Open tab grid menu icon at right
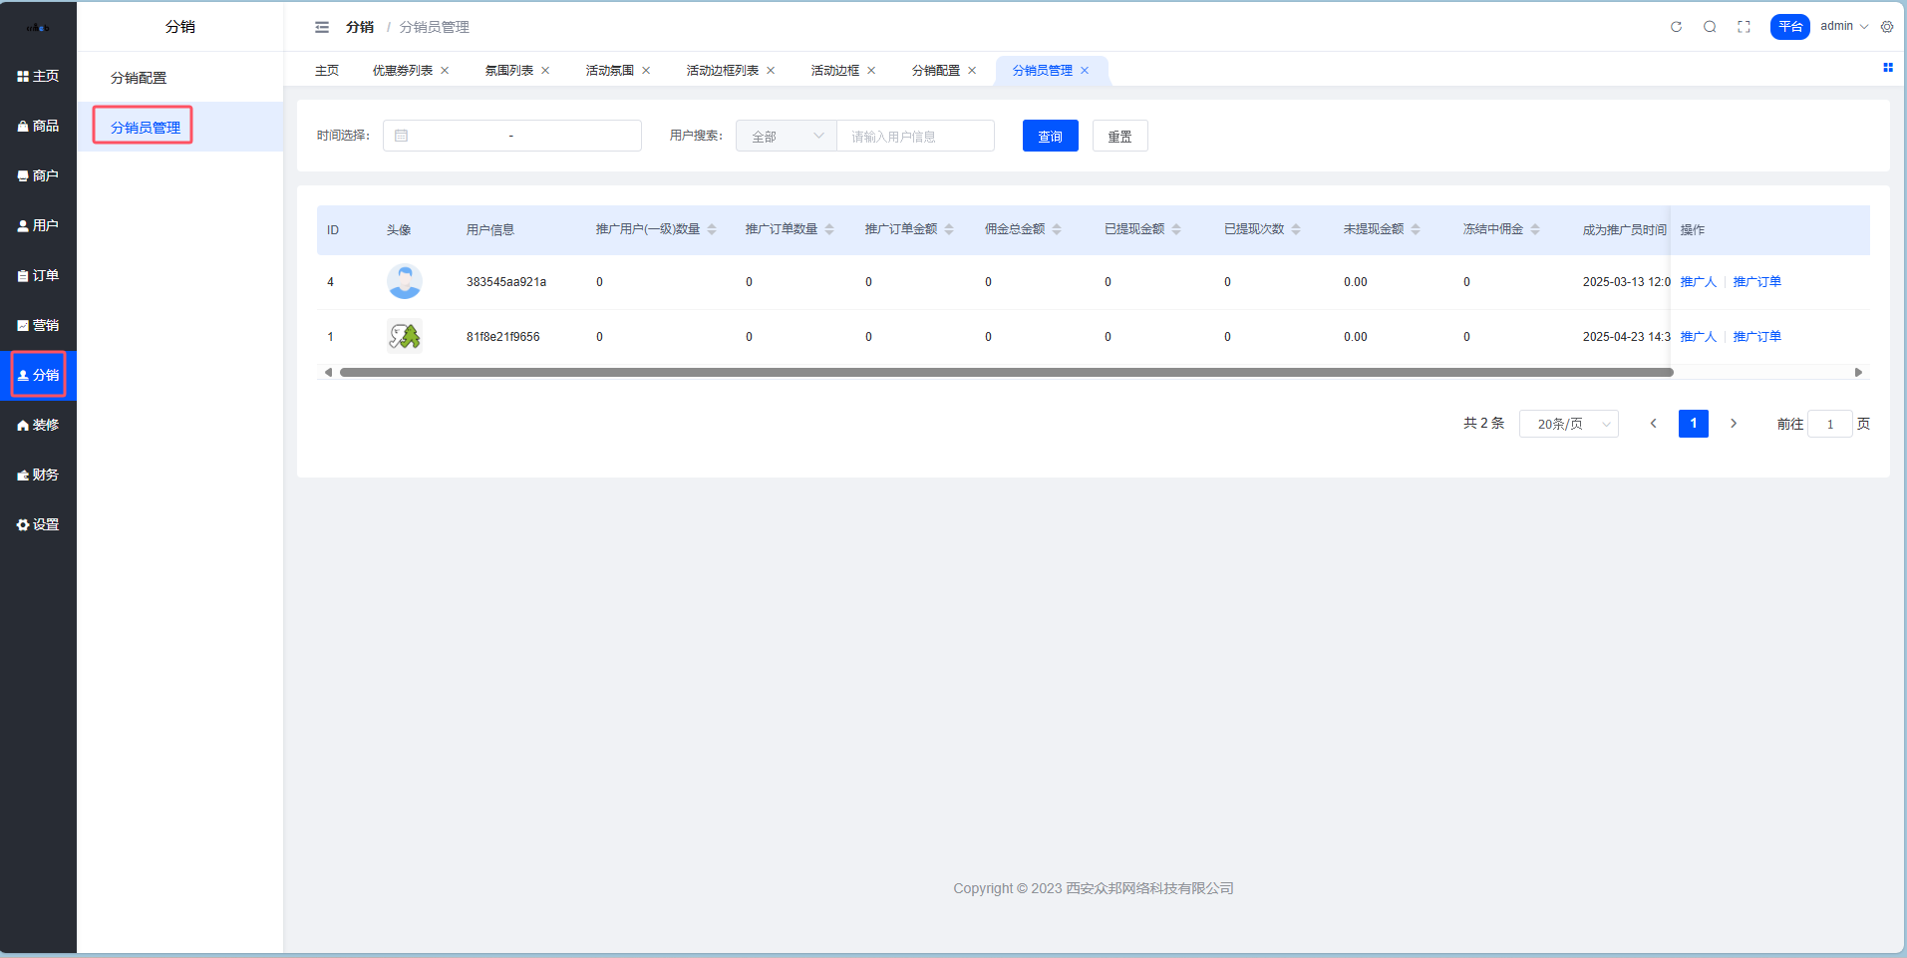Image resolution: width=1907 pixels, height=958 pixels. coord(1887,68)
